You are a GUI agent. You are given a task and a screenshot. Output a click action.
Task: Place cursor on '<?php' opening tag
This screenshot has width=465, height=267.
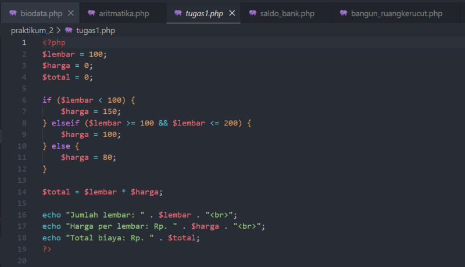(x=54, y=42)
